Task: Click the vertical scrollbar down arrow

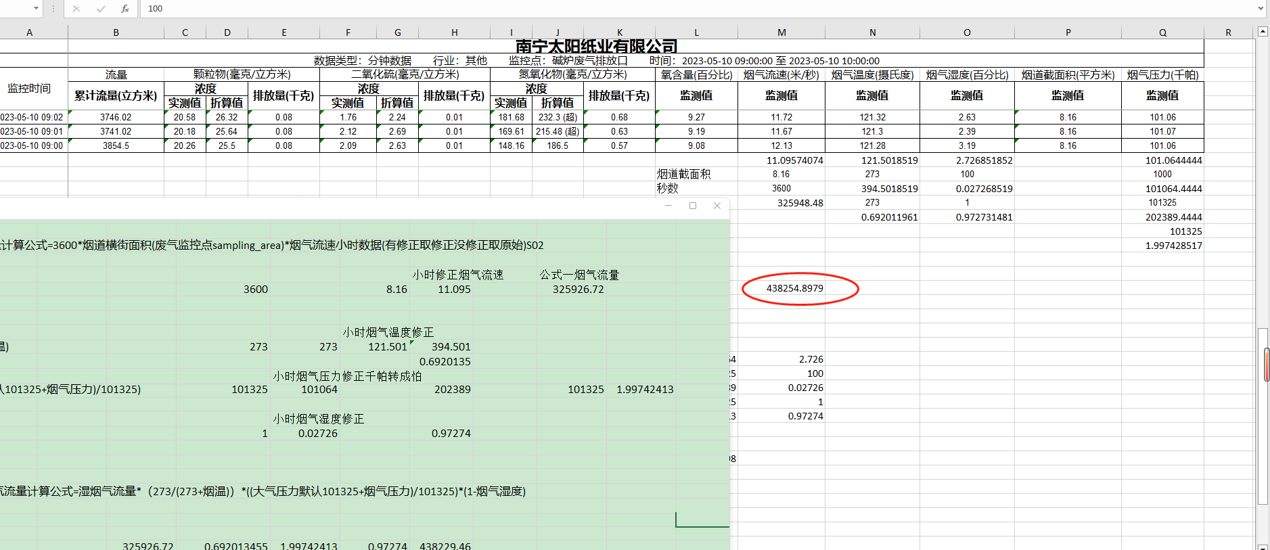Action: coord(1263,547)
